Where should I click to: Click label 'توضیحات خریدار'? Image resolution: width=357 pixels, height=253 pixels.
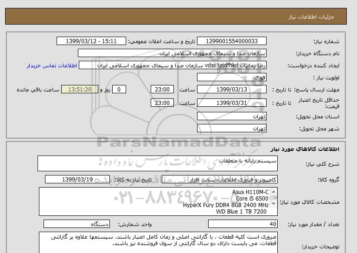[x=320, y=247]
